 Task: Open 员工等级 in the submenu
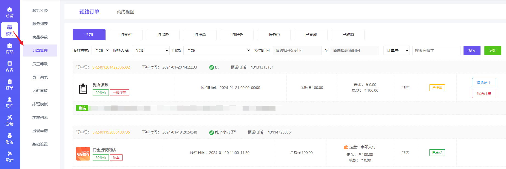[x=40, y=64]
